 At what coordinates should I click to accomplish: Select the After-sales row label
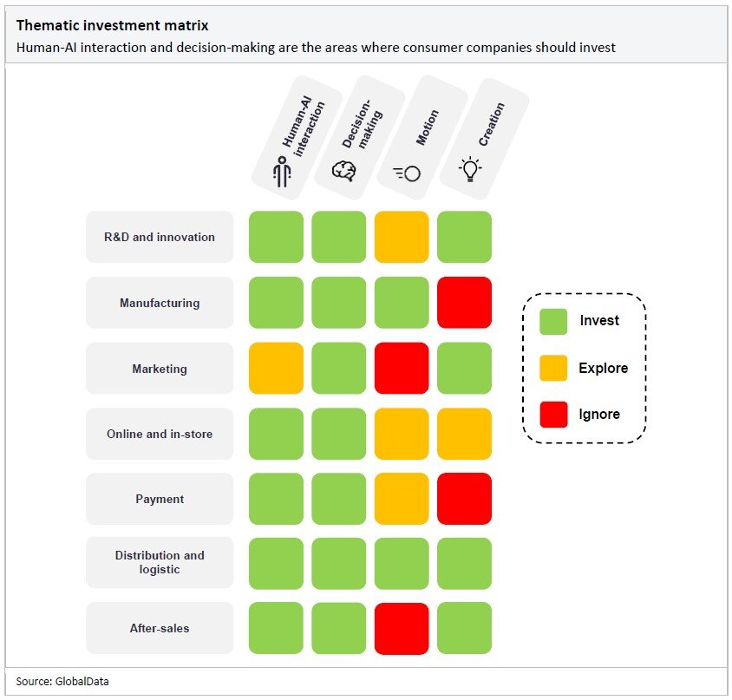click(x=160, y=628)
